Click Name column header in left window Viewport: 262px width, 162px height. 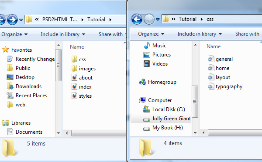pos(77,47)
